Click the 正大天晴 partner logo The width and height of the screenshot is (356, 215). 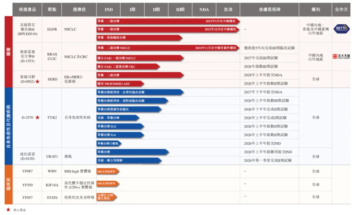[341, 56]
